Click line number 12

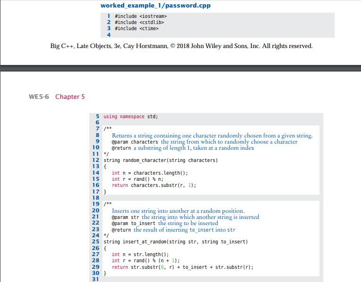[96, 160]
